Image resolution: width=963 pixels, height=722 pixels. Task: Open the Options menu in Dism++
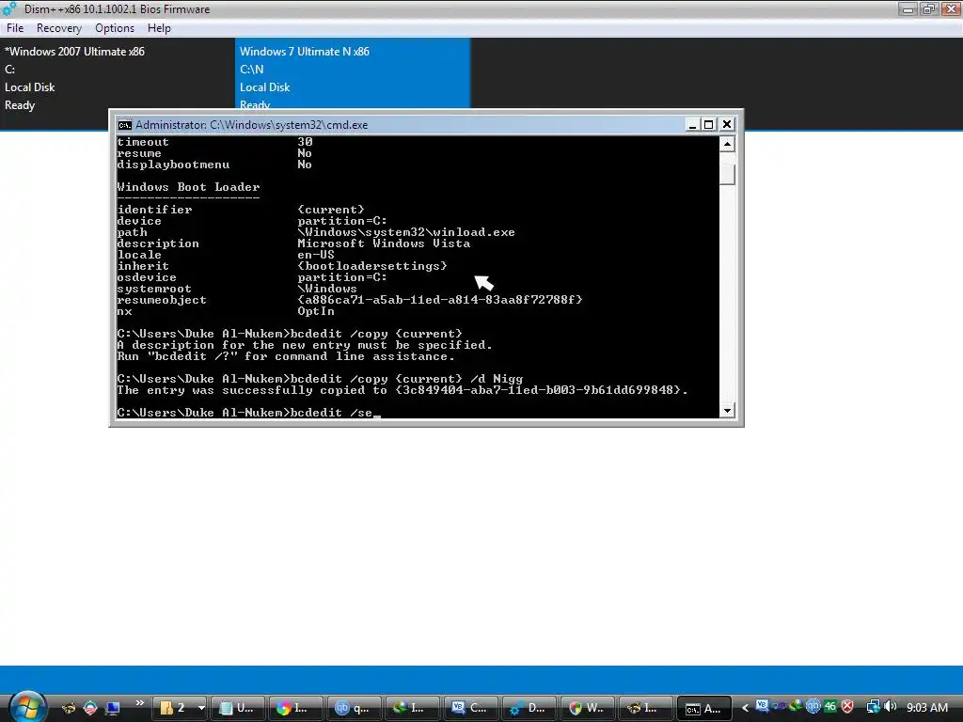114,28
